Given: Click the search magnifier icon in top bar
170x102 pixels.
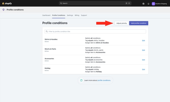Looking at the screenshot, I should (61, 3).
